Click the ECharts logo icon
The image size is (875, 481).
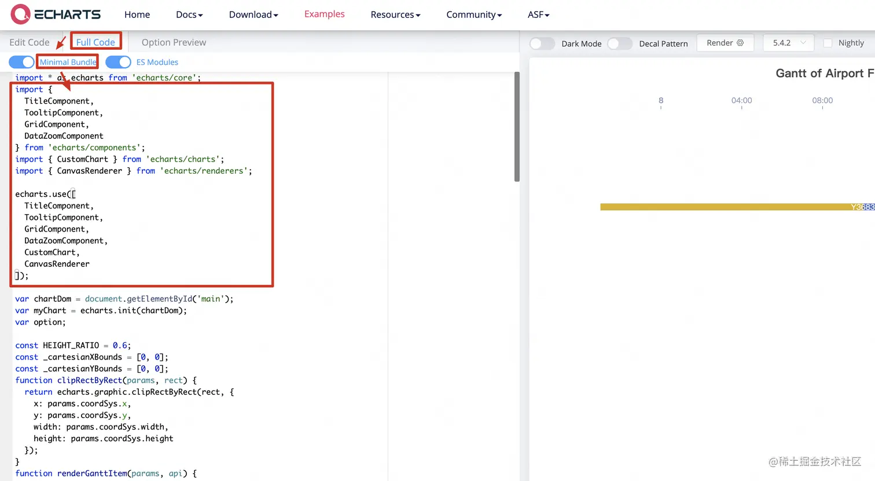(x=20, y=14)
